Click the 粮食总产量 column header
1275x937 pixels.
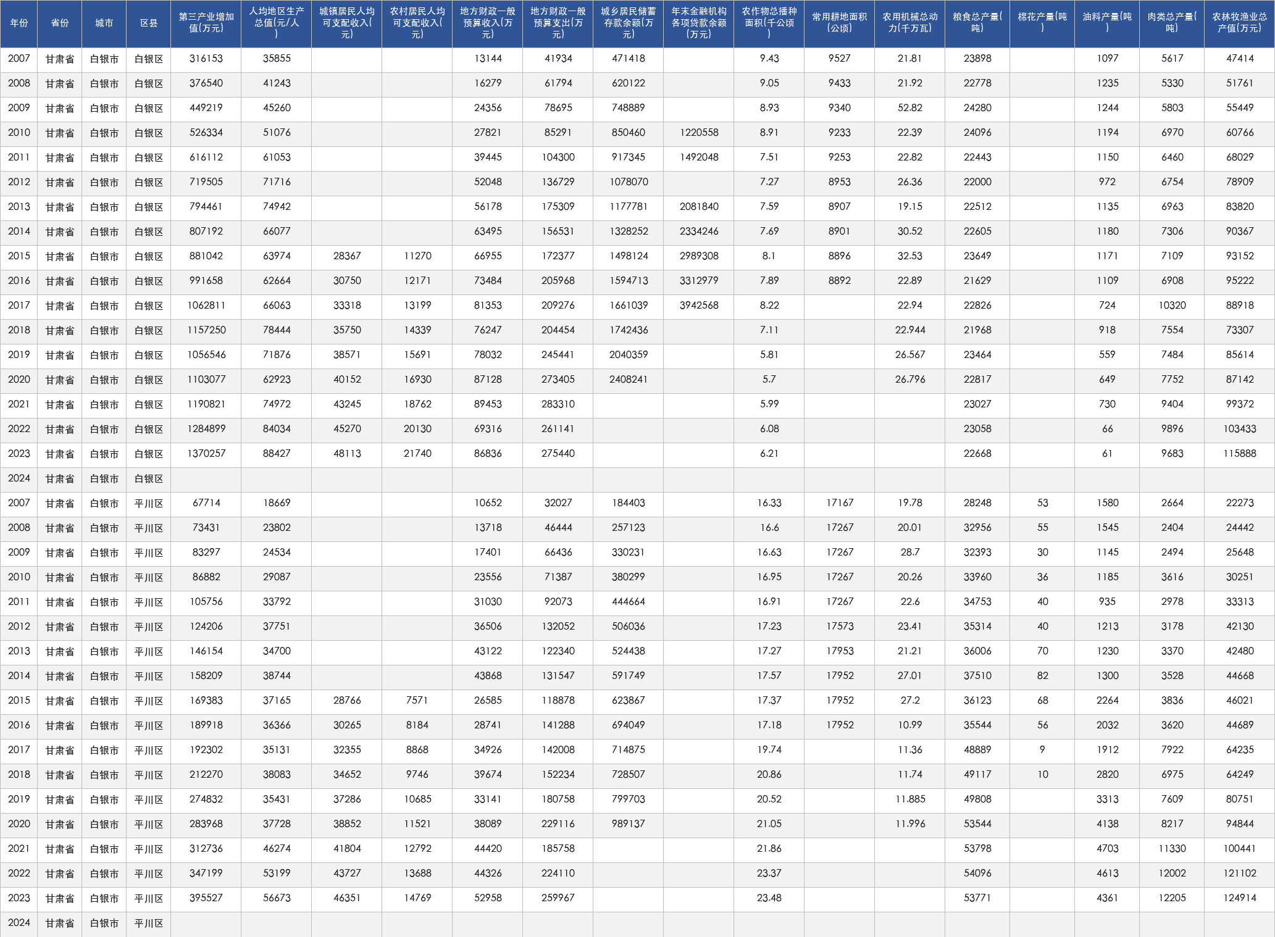point(977,23)
